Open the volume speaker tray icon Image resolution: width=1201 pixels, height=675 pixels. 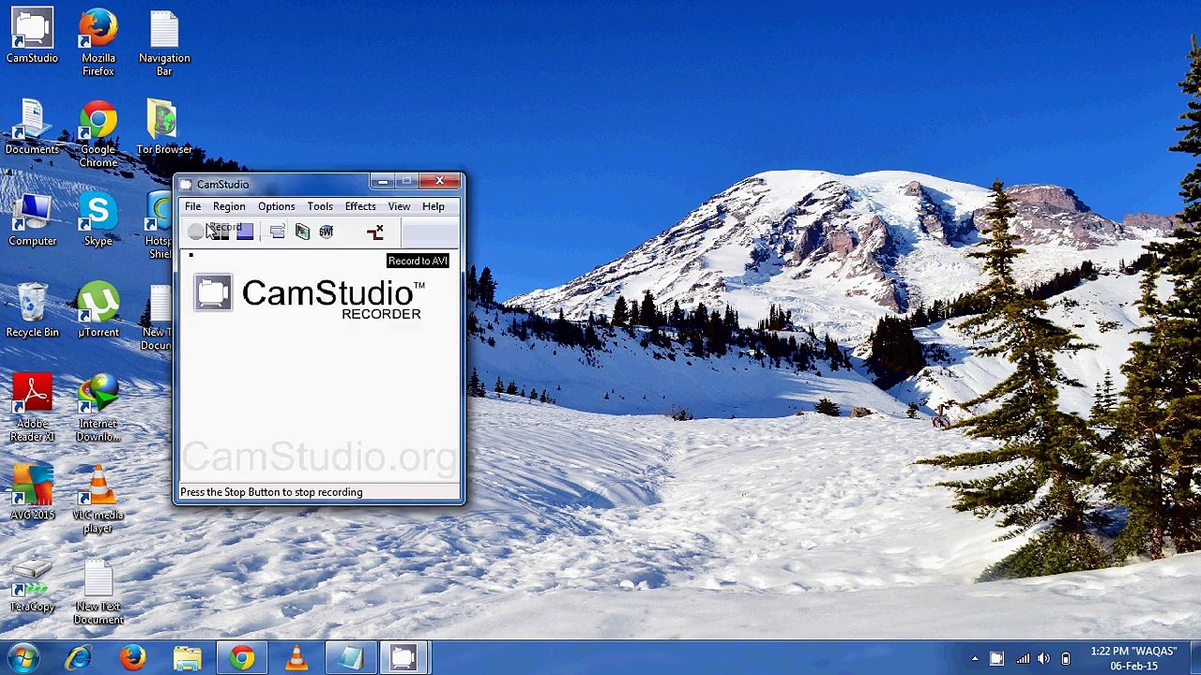[1043, 659]
